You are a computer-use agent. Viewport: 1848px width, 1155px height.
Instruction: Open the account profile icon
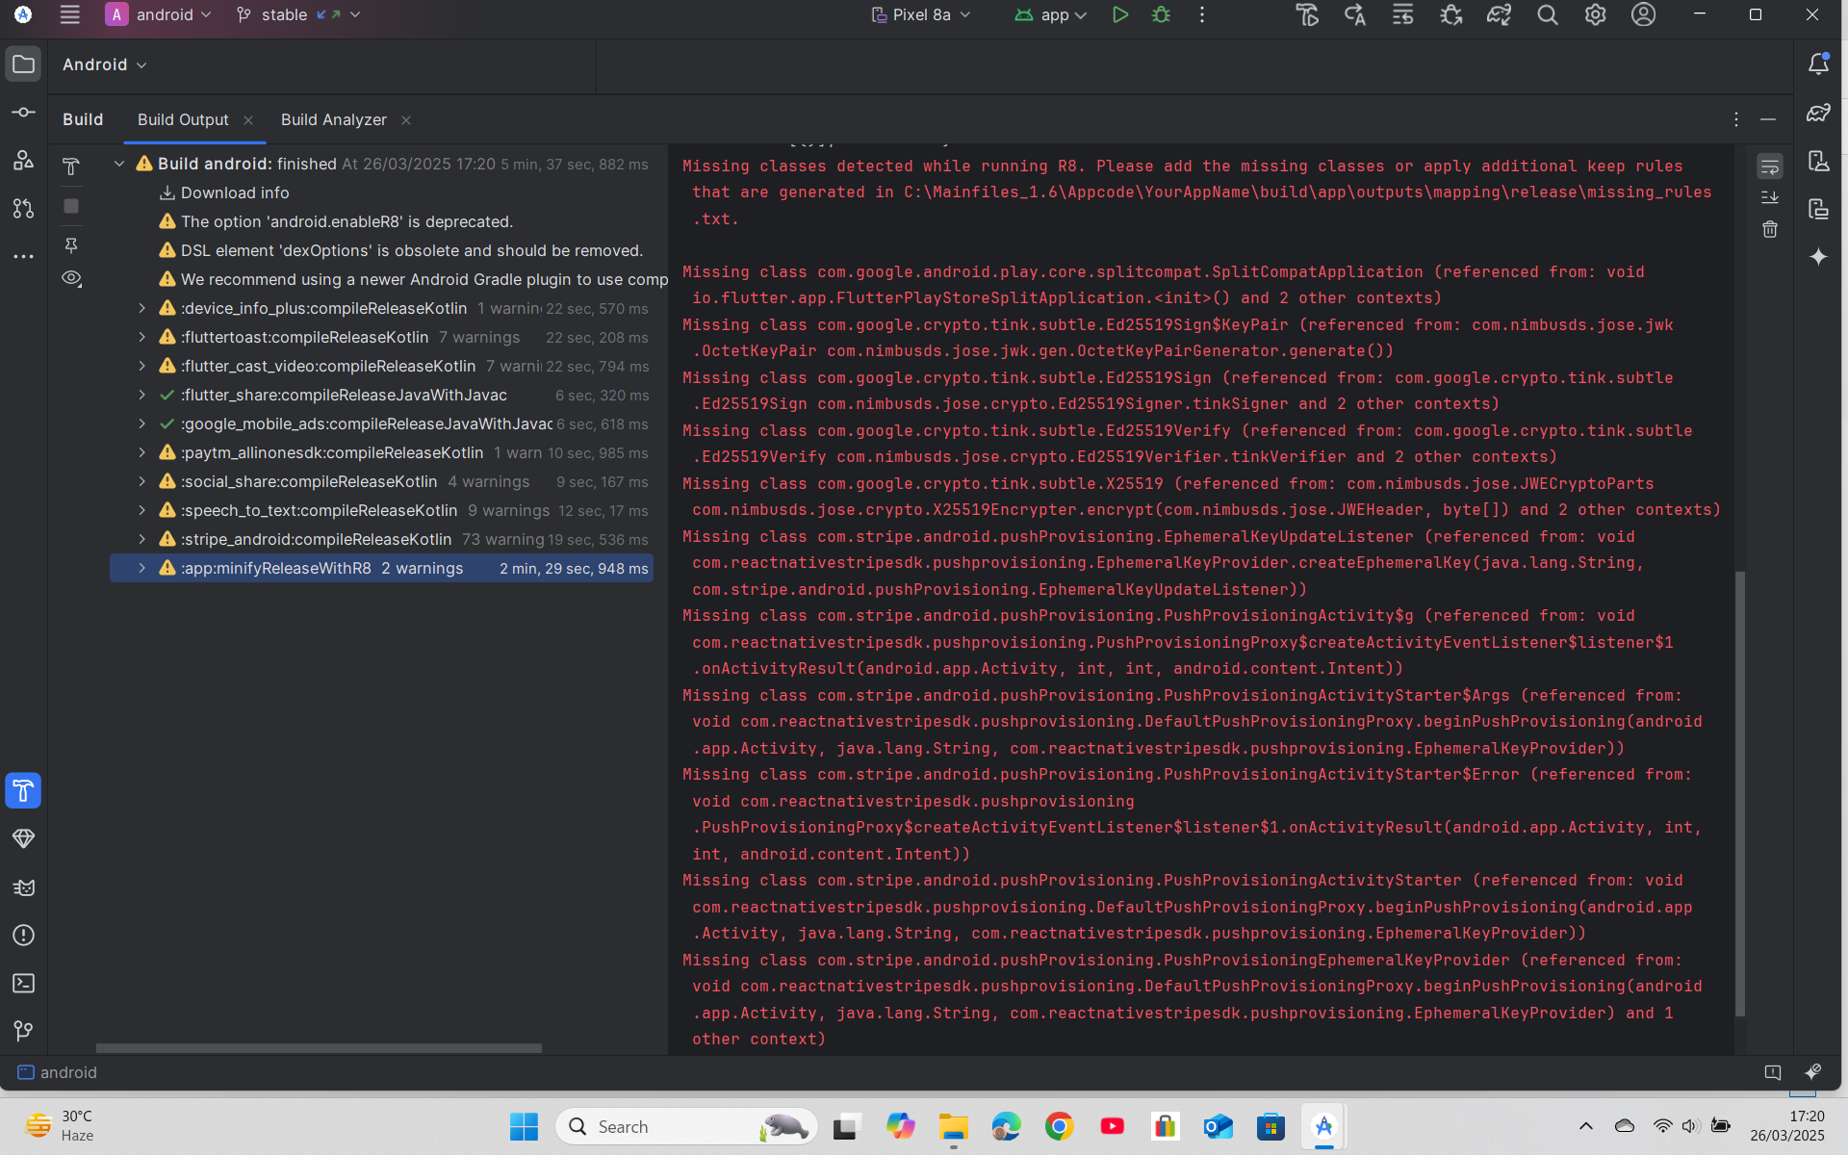point(1643,14)
